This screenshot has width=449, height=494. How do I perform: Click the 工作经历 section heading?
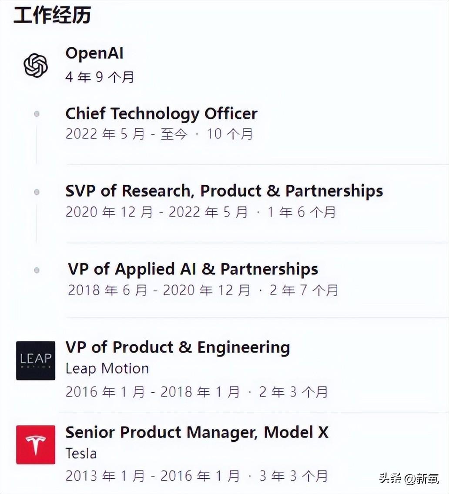click(x=52, y=15)
